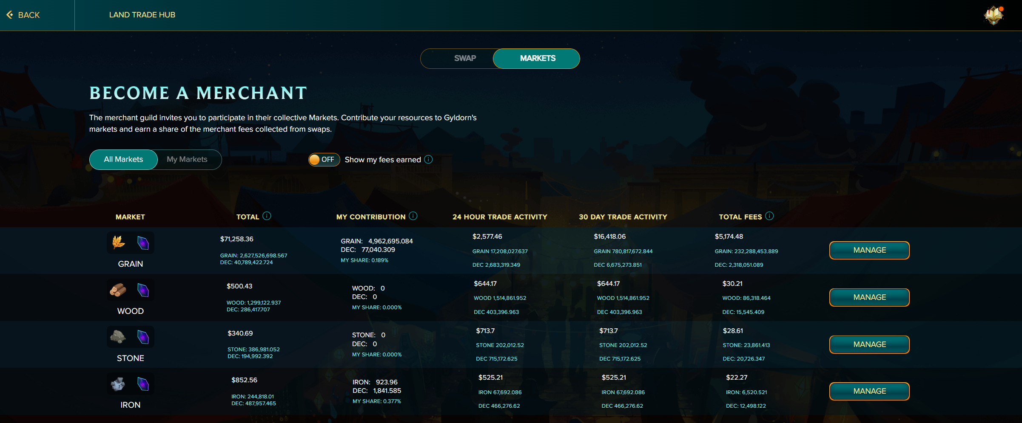The height and width of the screenshot is (423, 1022).
Task: Click the IRON market label
Action: tap(131, 405)
